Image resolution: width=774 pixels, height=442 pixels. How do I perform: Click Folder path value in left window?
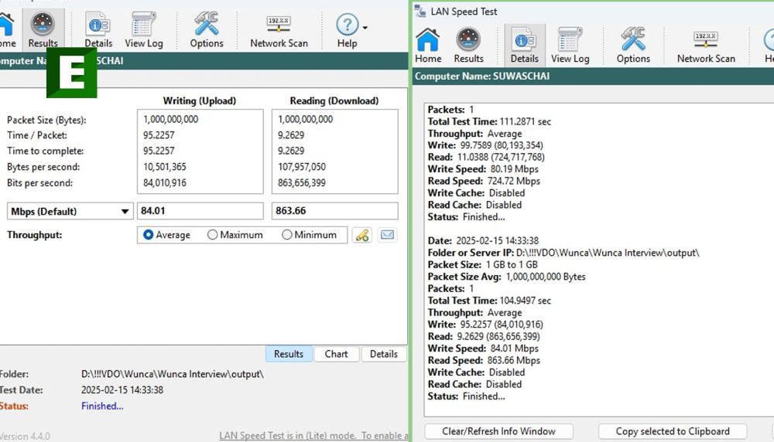click(173, 374)
